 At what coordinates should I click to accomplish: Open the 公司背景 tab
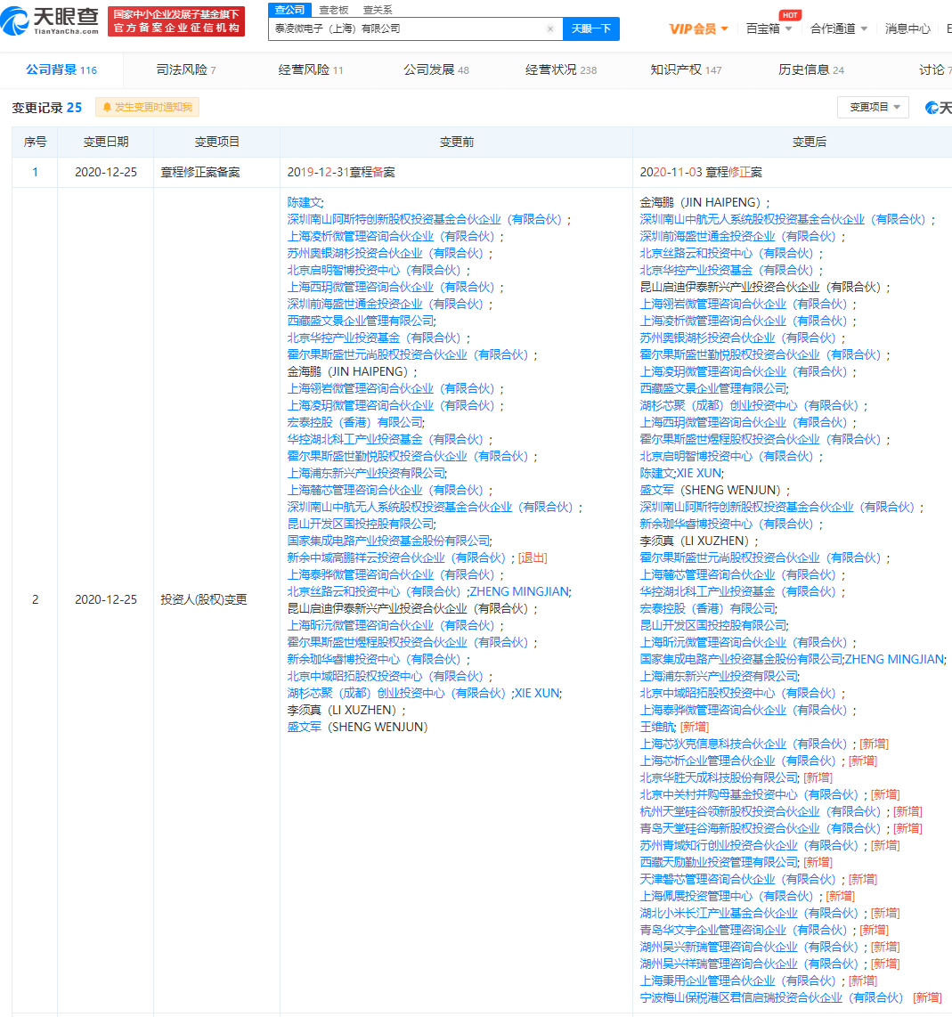click(61, 69)
